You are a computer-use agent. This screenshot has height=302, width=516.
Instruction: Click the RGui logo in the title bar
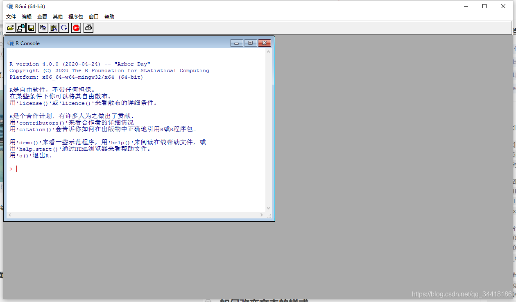tap(10, 6)
